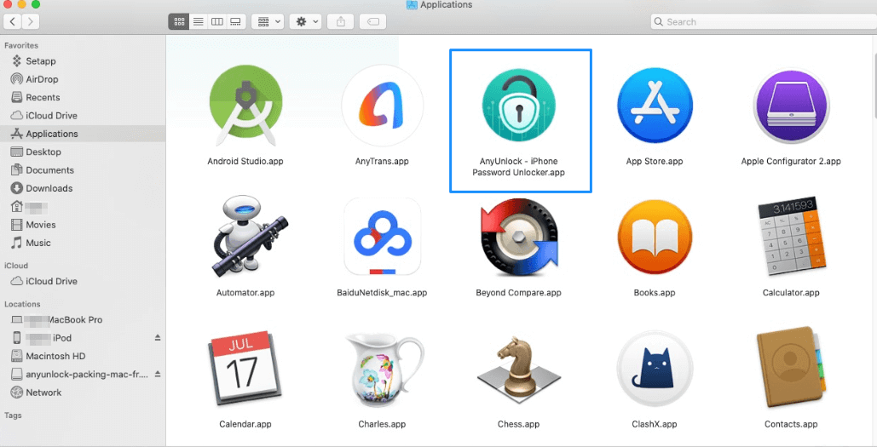
Task: Click the Calendar.app icon
Action: coord(245,367)
